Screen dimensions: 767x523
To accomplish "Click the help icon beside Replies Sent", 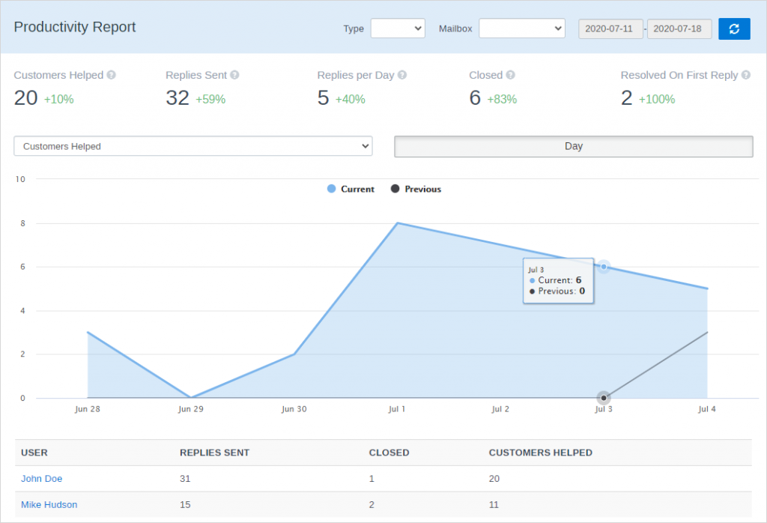I will pyautogui.click(x=232, y=75).
